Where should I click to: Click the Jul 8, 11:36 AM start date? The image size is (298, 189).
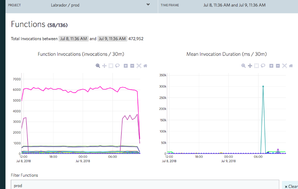74,39
